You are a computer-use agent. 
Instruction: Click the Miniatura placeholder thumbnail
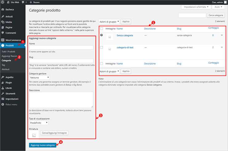coord(34,136)
